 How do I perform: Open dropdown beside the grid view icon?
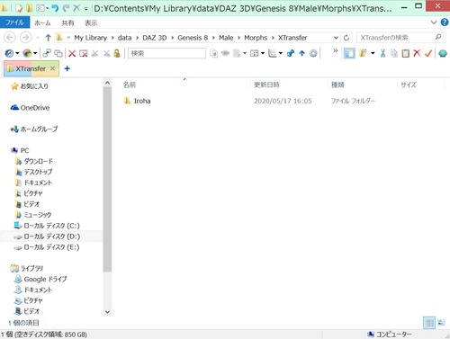tap(263, 53)
